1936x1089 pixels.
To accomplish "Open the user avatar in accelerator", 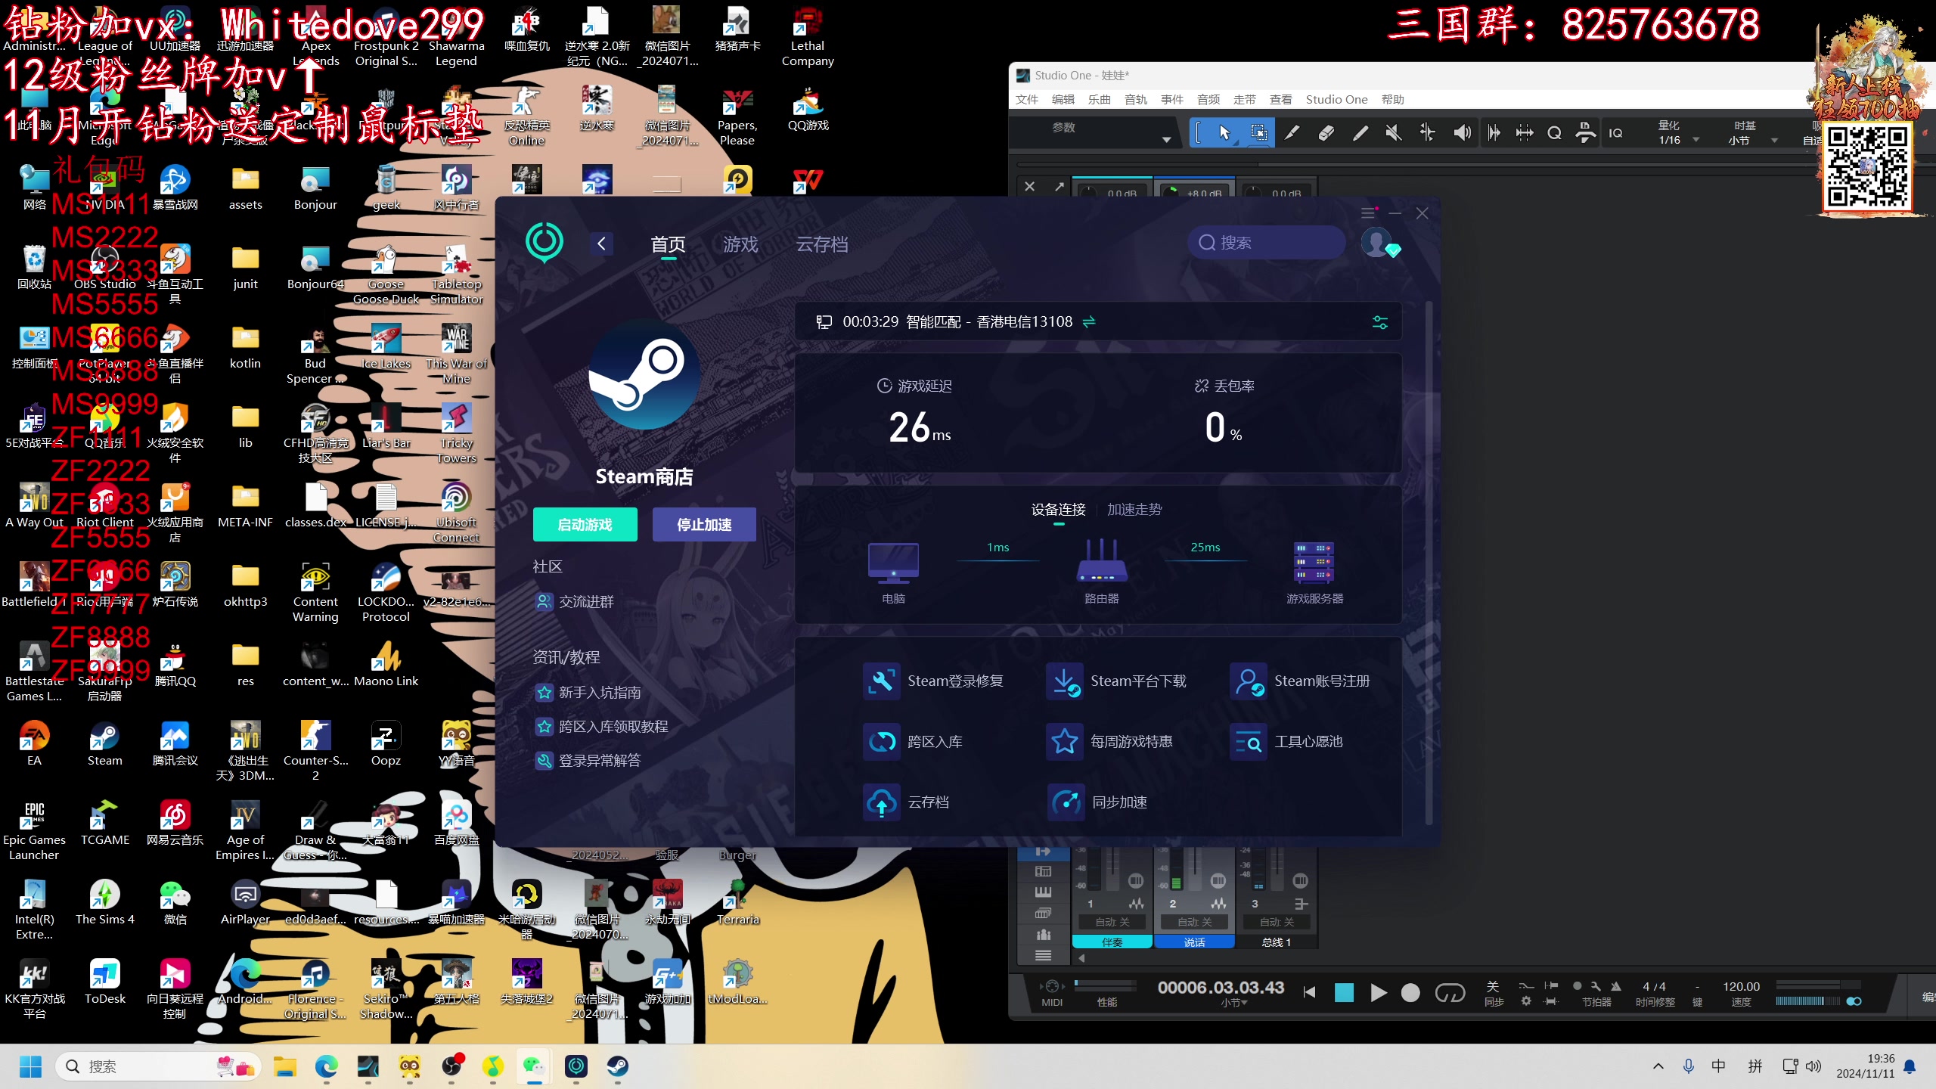I will 1376,243.
